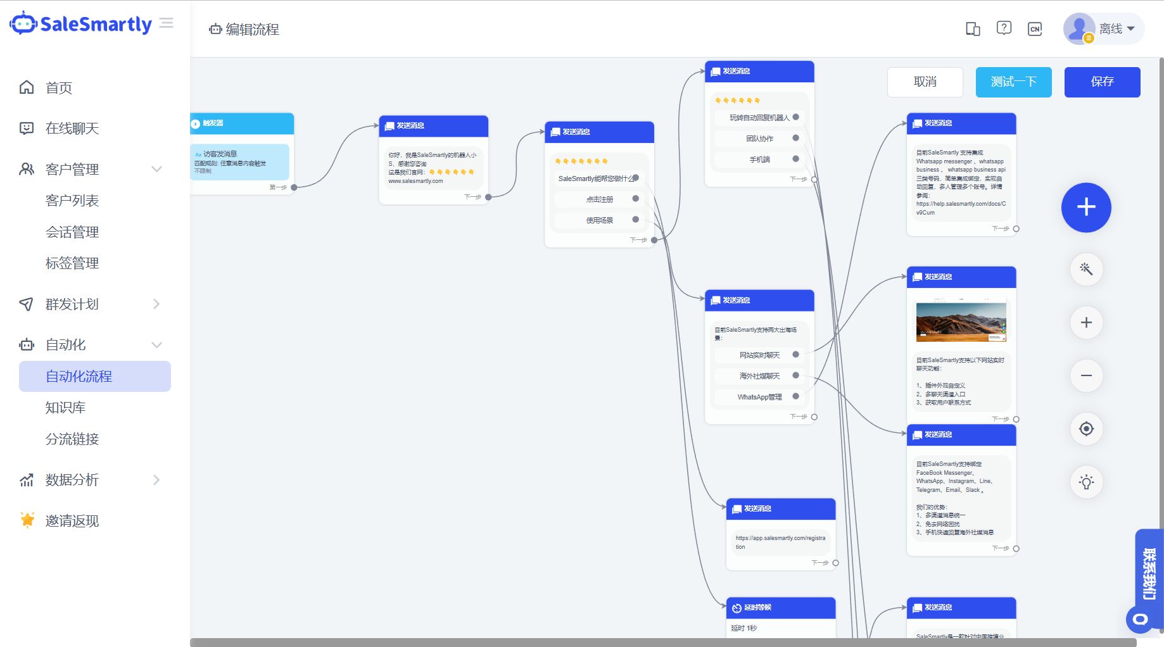Click the robot icon beside 编辑流程 title

click(215, 29)
